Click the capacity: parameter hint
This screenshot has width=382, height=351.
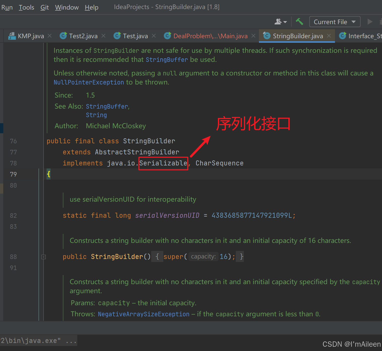tap(203, 256)
